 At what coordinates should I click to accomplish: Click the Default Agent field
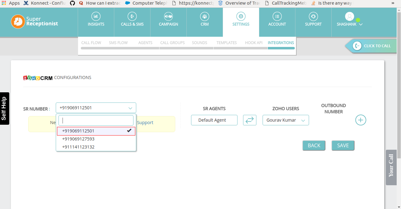pos(214,120)
